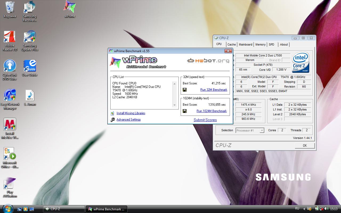Click Install Missing Libraries link

coord(131,113)
